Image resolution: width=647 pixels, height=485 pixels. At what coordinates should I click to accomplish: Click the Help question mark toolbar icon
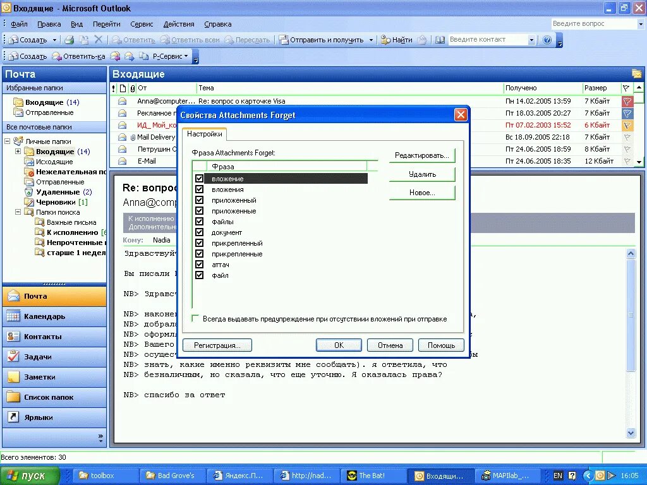coord(547,40)
